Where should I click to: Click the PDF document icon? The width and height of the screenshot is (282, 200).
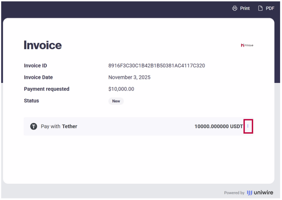coord(260,8)
